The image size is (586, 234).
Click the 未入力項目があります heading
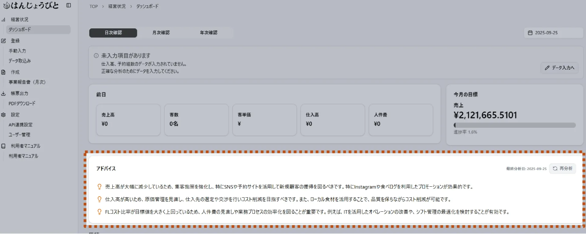point(126,56)
